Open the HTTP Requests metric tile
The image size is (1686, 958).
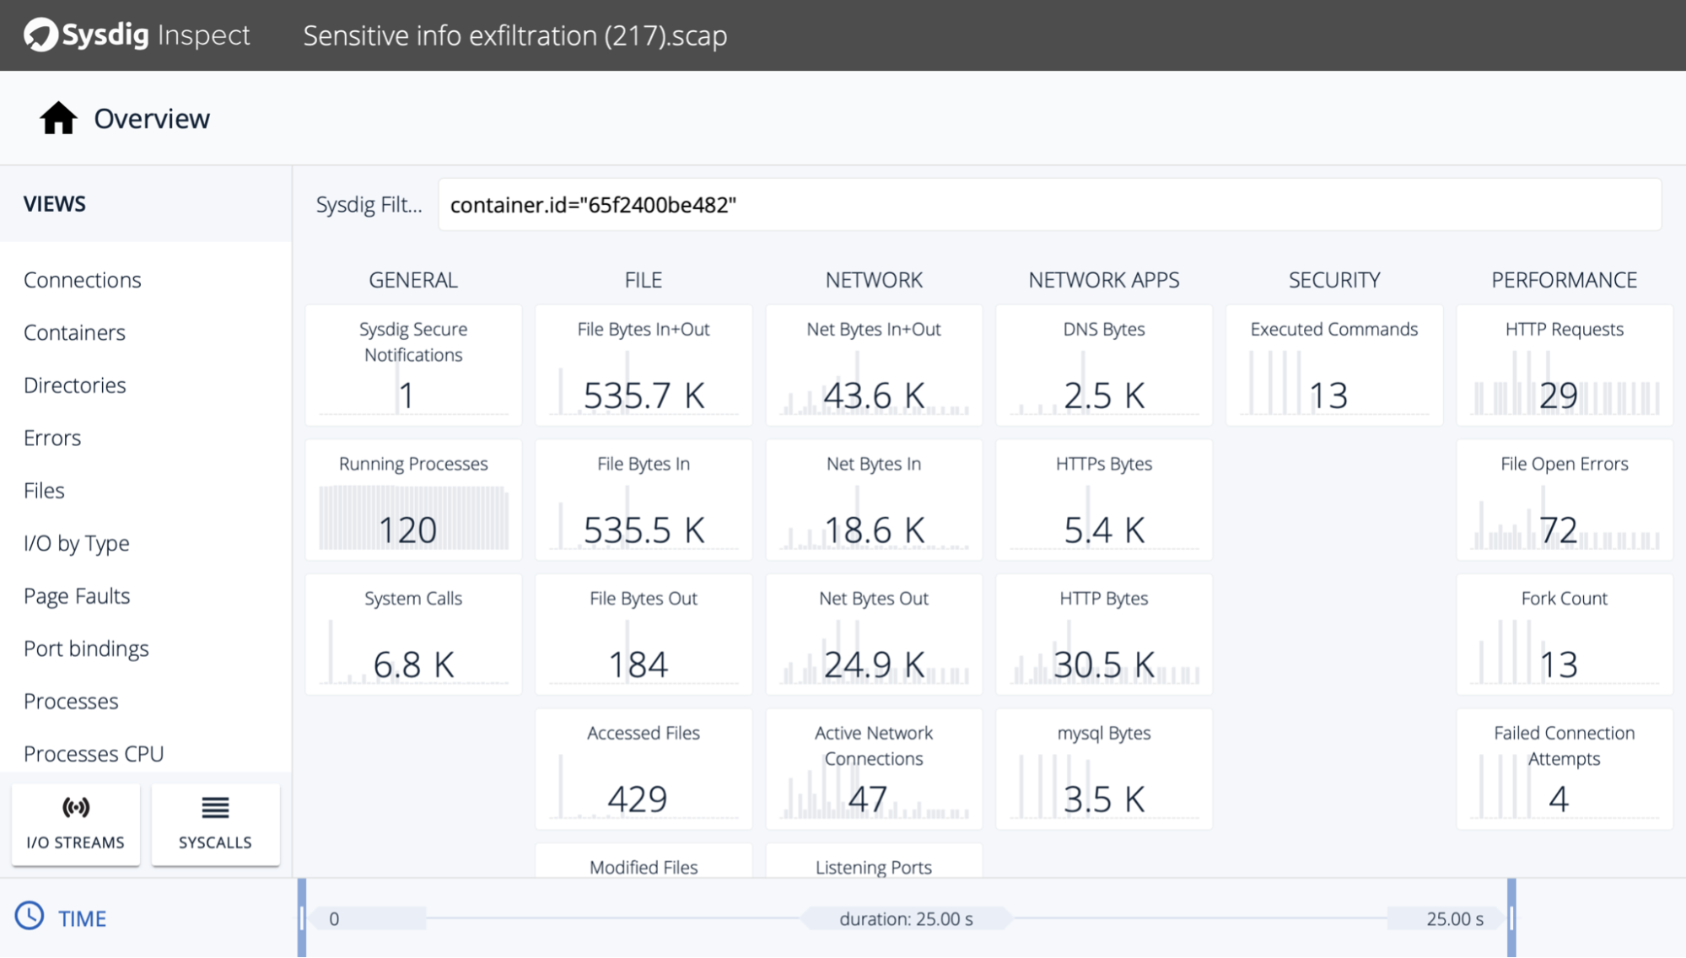click(1564, 366)
